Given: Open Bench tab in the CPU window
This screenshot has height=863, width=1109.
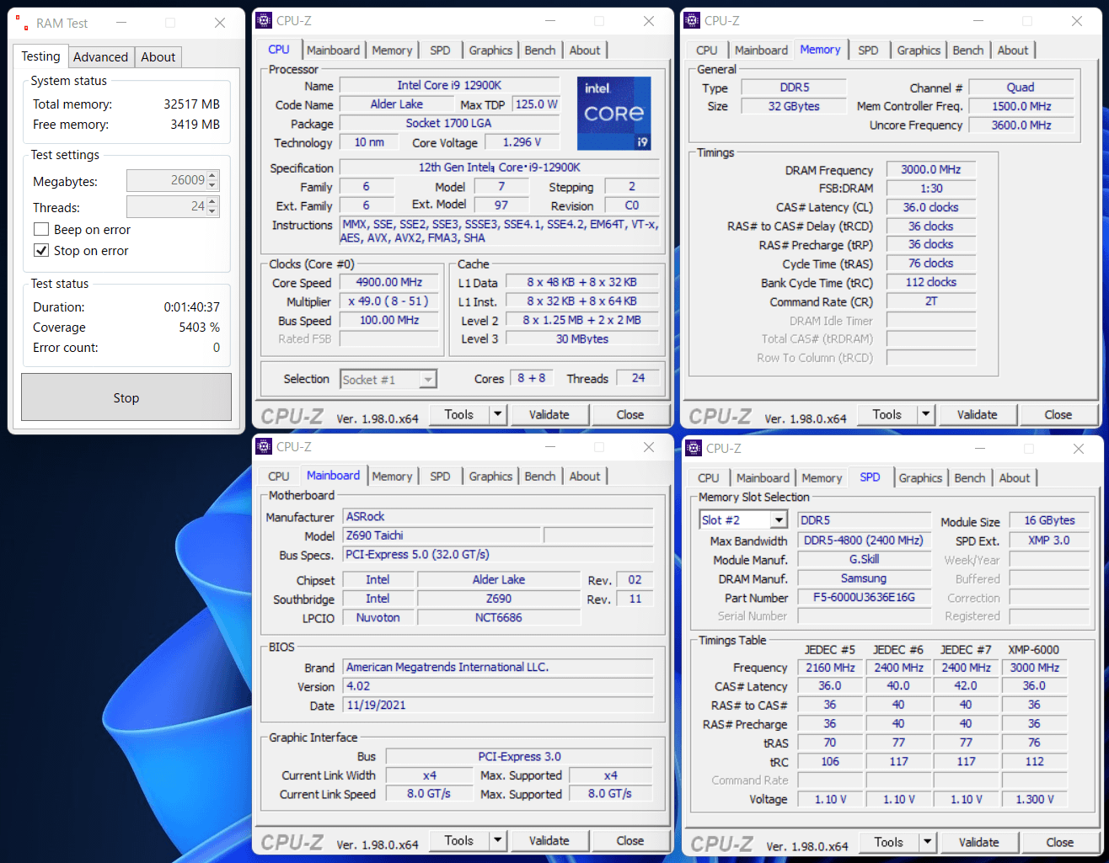Looking at the screenshot, I should point(540,51).
